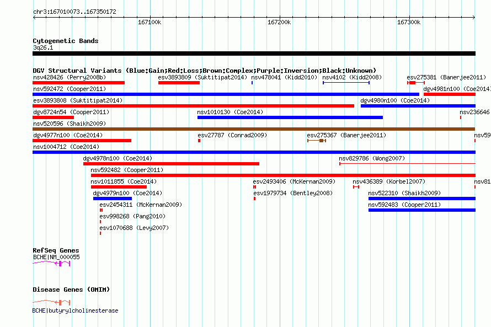491x327 pixels.
Task: Open the nsv829786 (Wong2007) variant
Action: pyautogui.click(x=372, y=158)
